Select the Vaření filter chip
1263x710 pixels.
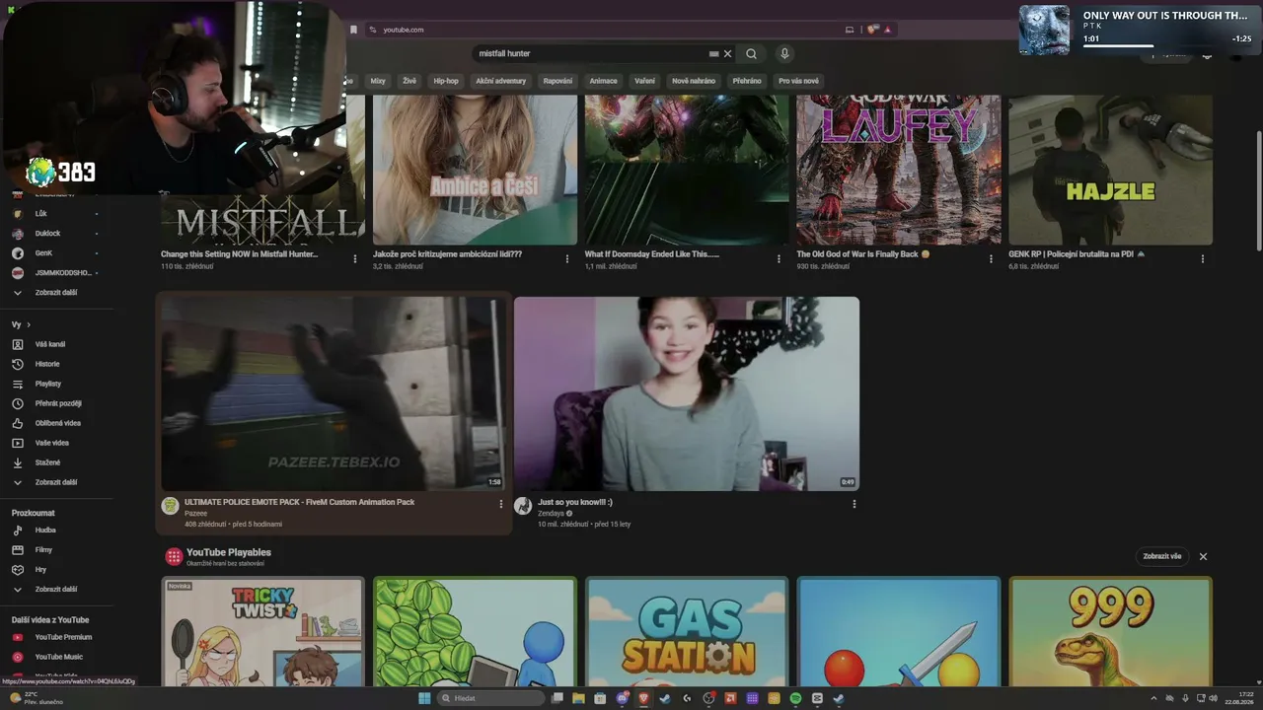(644, 81)
